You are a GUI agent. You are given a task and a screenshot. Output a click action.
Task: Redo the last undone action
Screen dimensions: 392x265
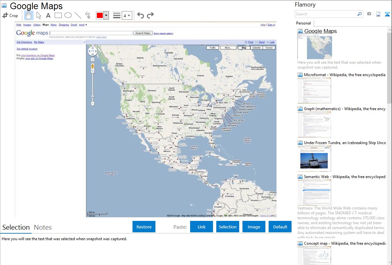(150, 15)
